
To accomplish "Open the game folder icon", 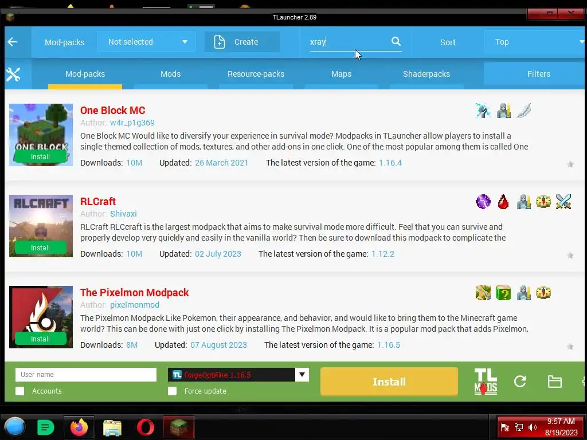I will (x=554, y=382).
